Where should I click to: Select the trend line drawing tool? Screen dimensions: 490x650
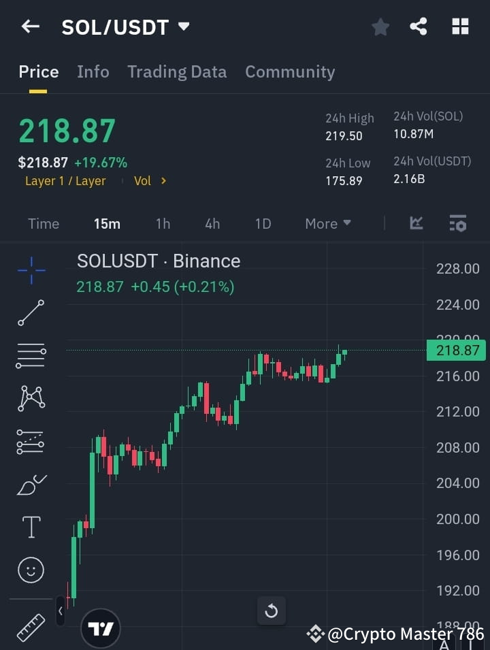click(x=31, y=313)
